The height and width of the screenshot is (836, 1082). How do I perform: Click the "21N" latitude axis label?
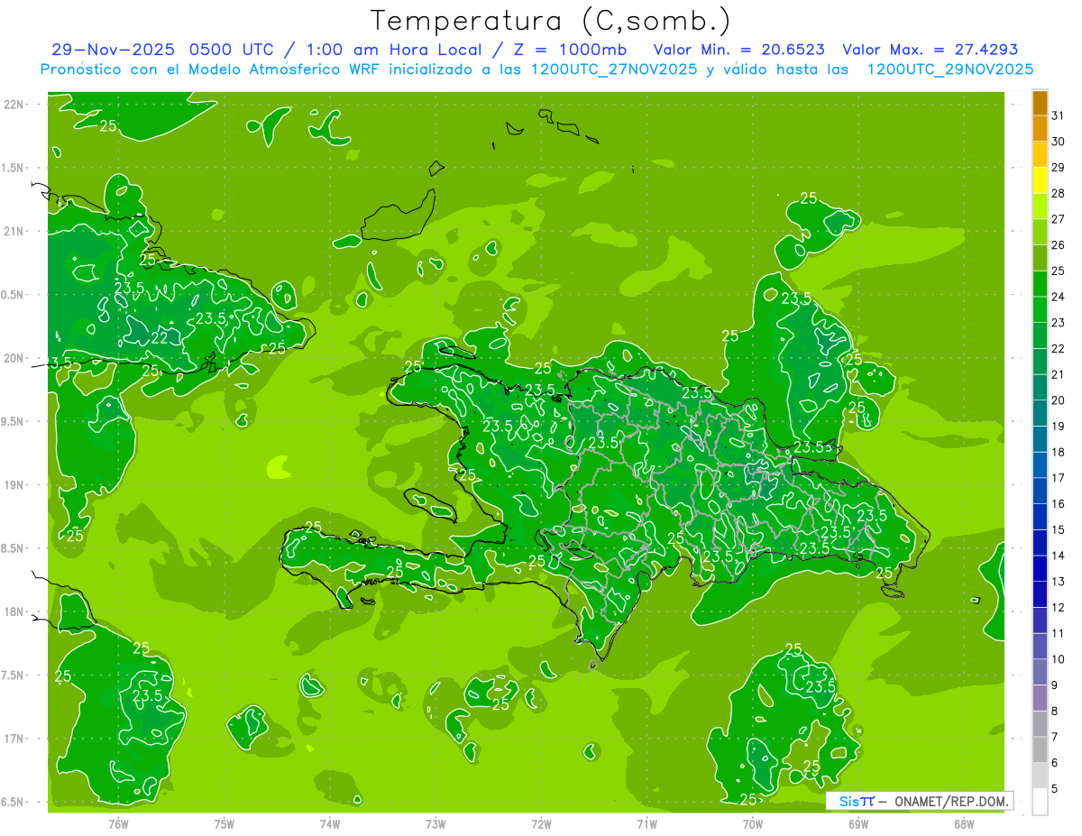coord(14,231)
